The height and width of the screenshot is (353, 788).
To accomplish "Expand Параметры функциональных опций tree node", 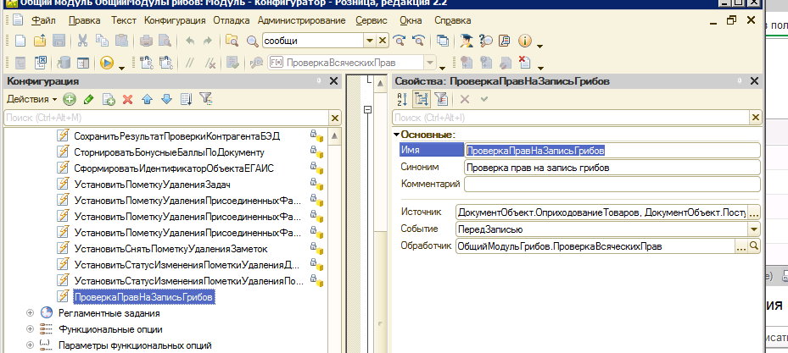I will tap(30, 345).
